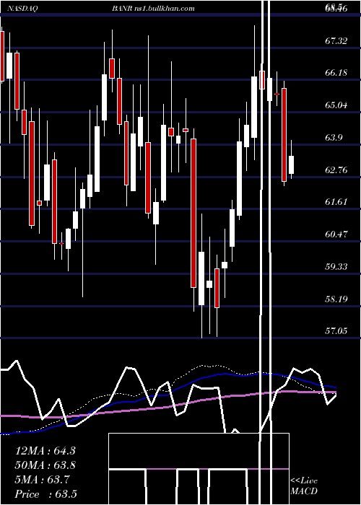The image size is (361, 505).
Task: Click the BANR ns1.bullkhan.com title text
Action: coord(153,9)
